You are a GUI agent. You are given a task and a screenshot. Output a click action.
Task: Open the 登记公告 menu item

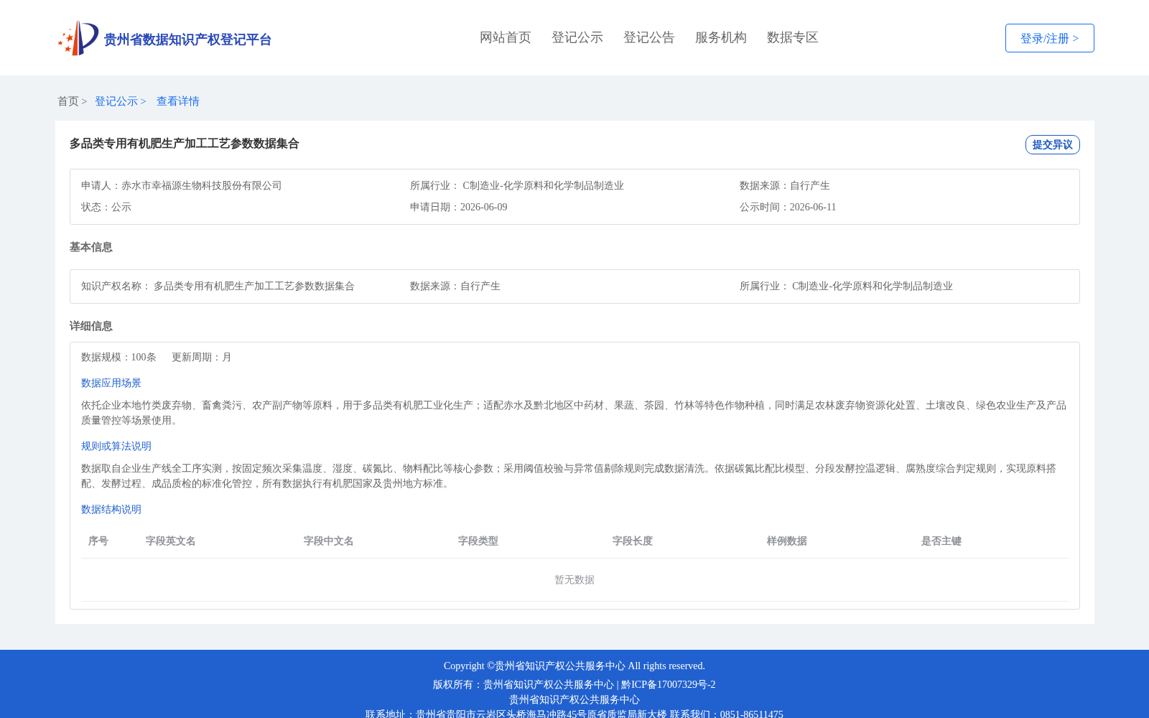[x=649, y=37]
